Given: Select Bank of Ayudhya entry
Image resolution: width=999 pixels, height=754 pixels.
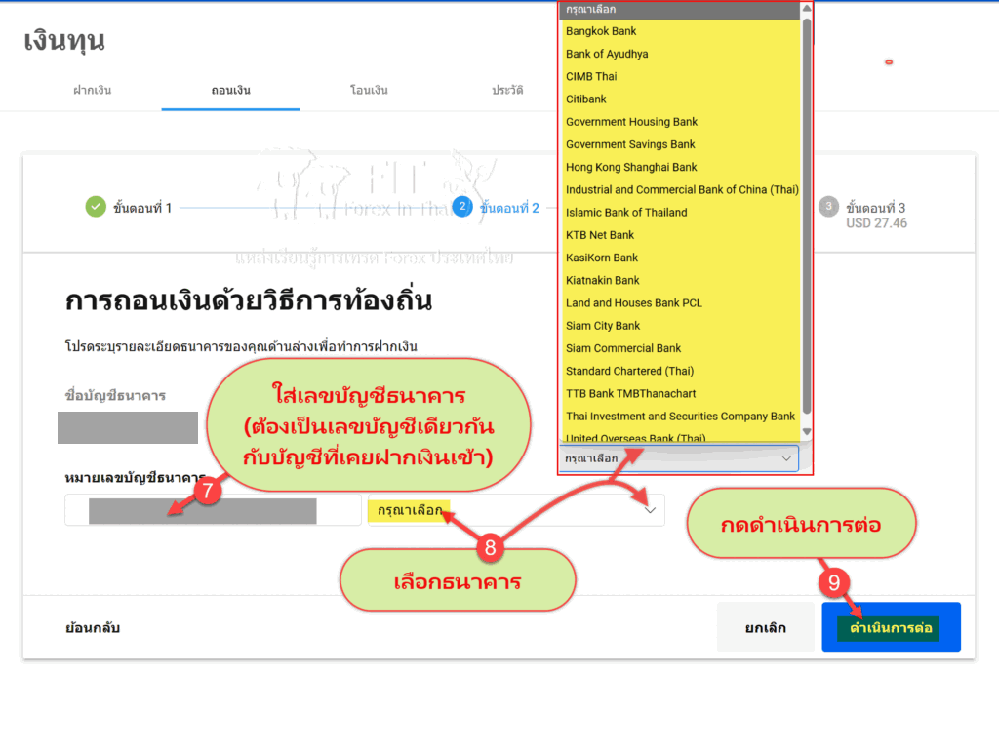Looking at the screenshot, I should click(607, 54).
